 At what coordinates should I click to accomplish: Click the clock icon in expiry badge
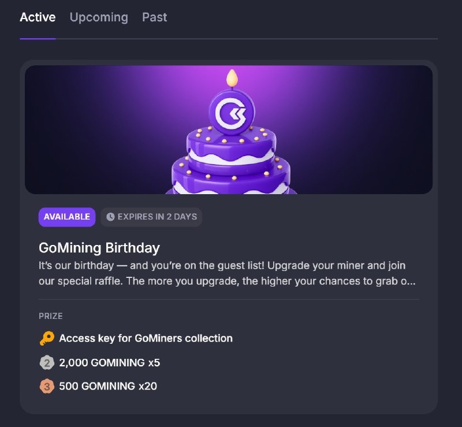coord(110,217)
